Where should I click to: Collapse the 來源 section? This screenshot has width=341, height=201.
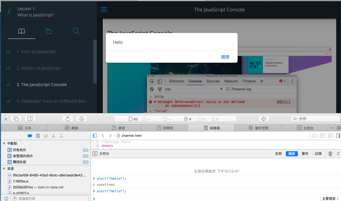click(x=4, y=169)
